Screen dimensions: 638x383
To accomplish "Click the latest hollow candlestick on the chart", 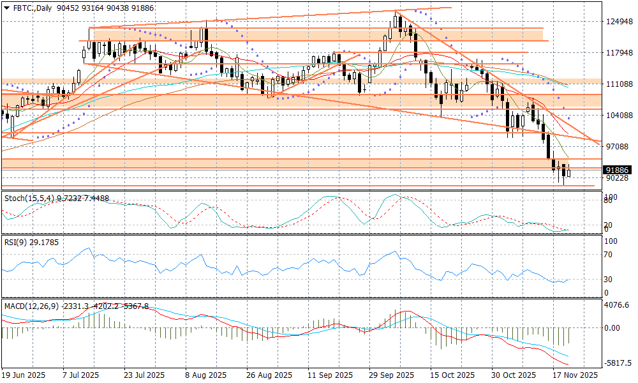I will tap(568, 171).
